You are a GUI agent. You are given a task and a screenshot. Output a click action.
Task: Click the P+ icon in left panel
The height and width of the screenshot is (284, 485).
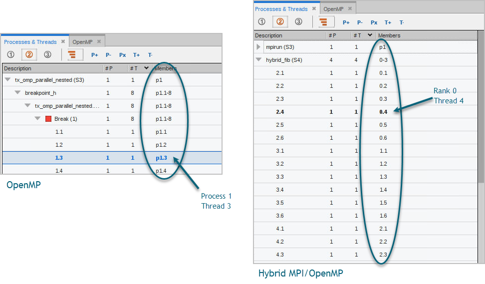tap(95, 55)
